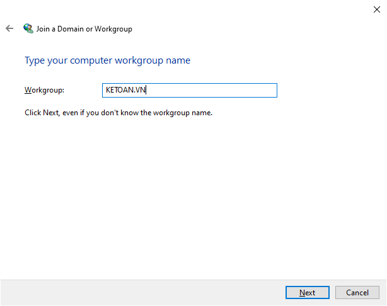Screen dimensions: 387x306
Task: Click the 'Join a Domain or Workgroup' title
Action: pos(84,29)
